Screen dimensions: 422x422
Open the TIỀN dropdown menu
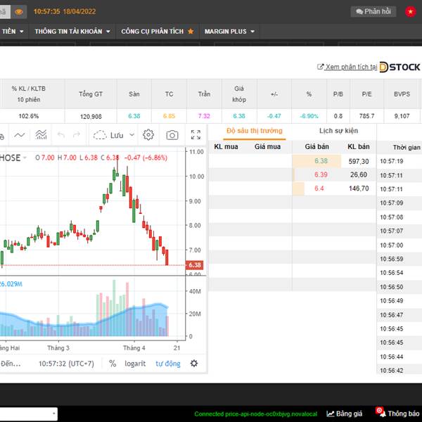13,32
